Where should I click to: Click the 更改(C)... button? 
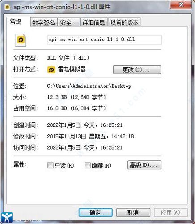tap(137, 70)
